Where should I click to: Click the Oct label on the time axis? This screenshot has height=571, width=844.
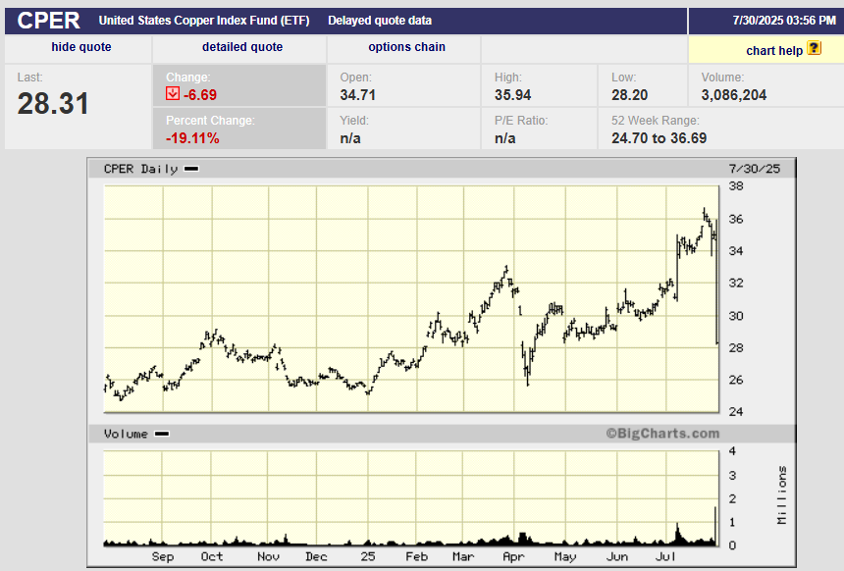pyautogui.click(x=212, y=556)
